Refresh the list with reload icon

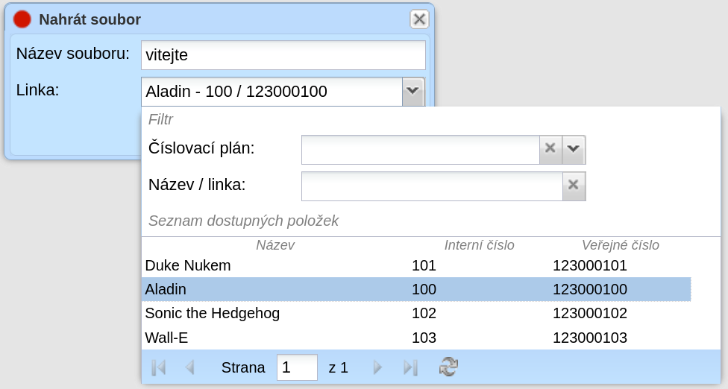(448, 367)
